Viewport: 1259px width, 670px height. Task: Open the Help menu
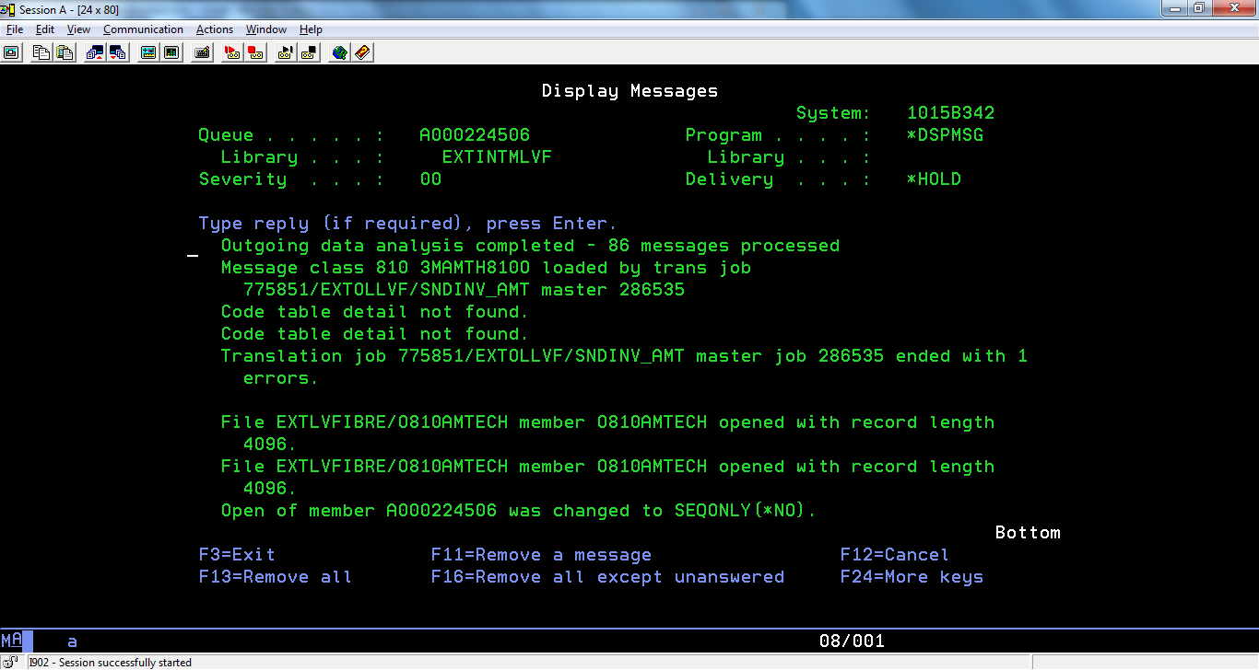point(311,29)
